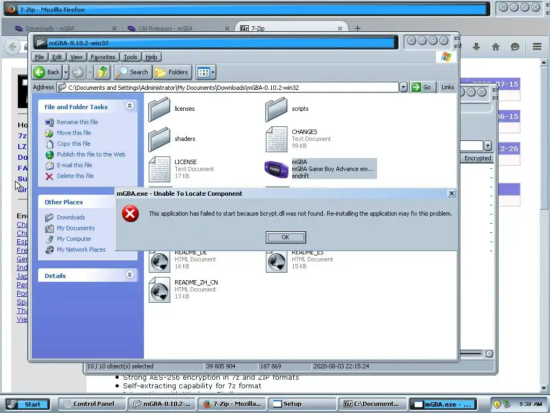Image resolution: width=550 pixels, height=413 pixels.
Task: Open the Help menu
Action: (151, 57)
